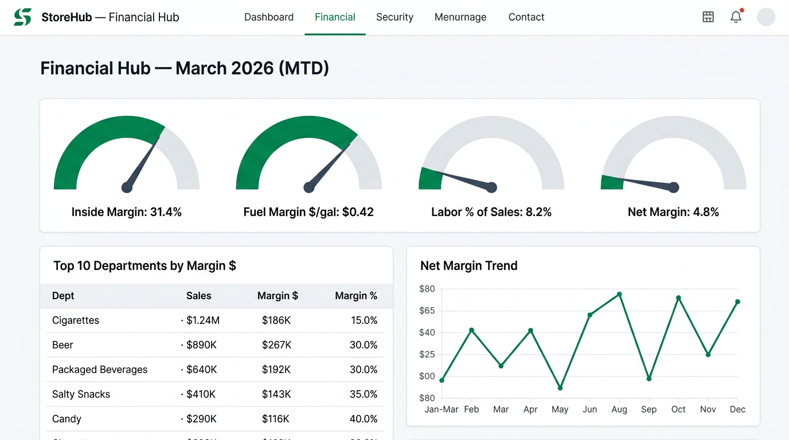The height and width of the screenshot is (440, 789).
Task: Select the Cigarettes row name
Action: click(76, 320)
